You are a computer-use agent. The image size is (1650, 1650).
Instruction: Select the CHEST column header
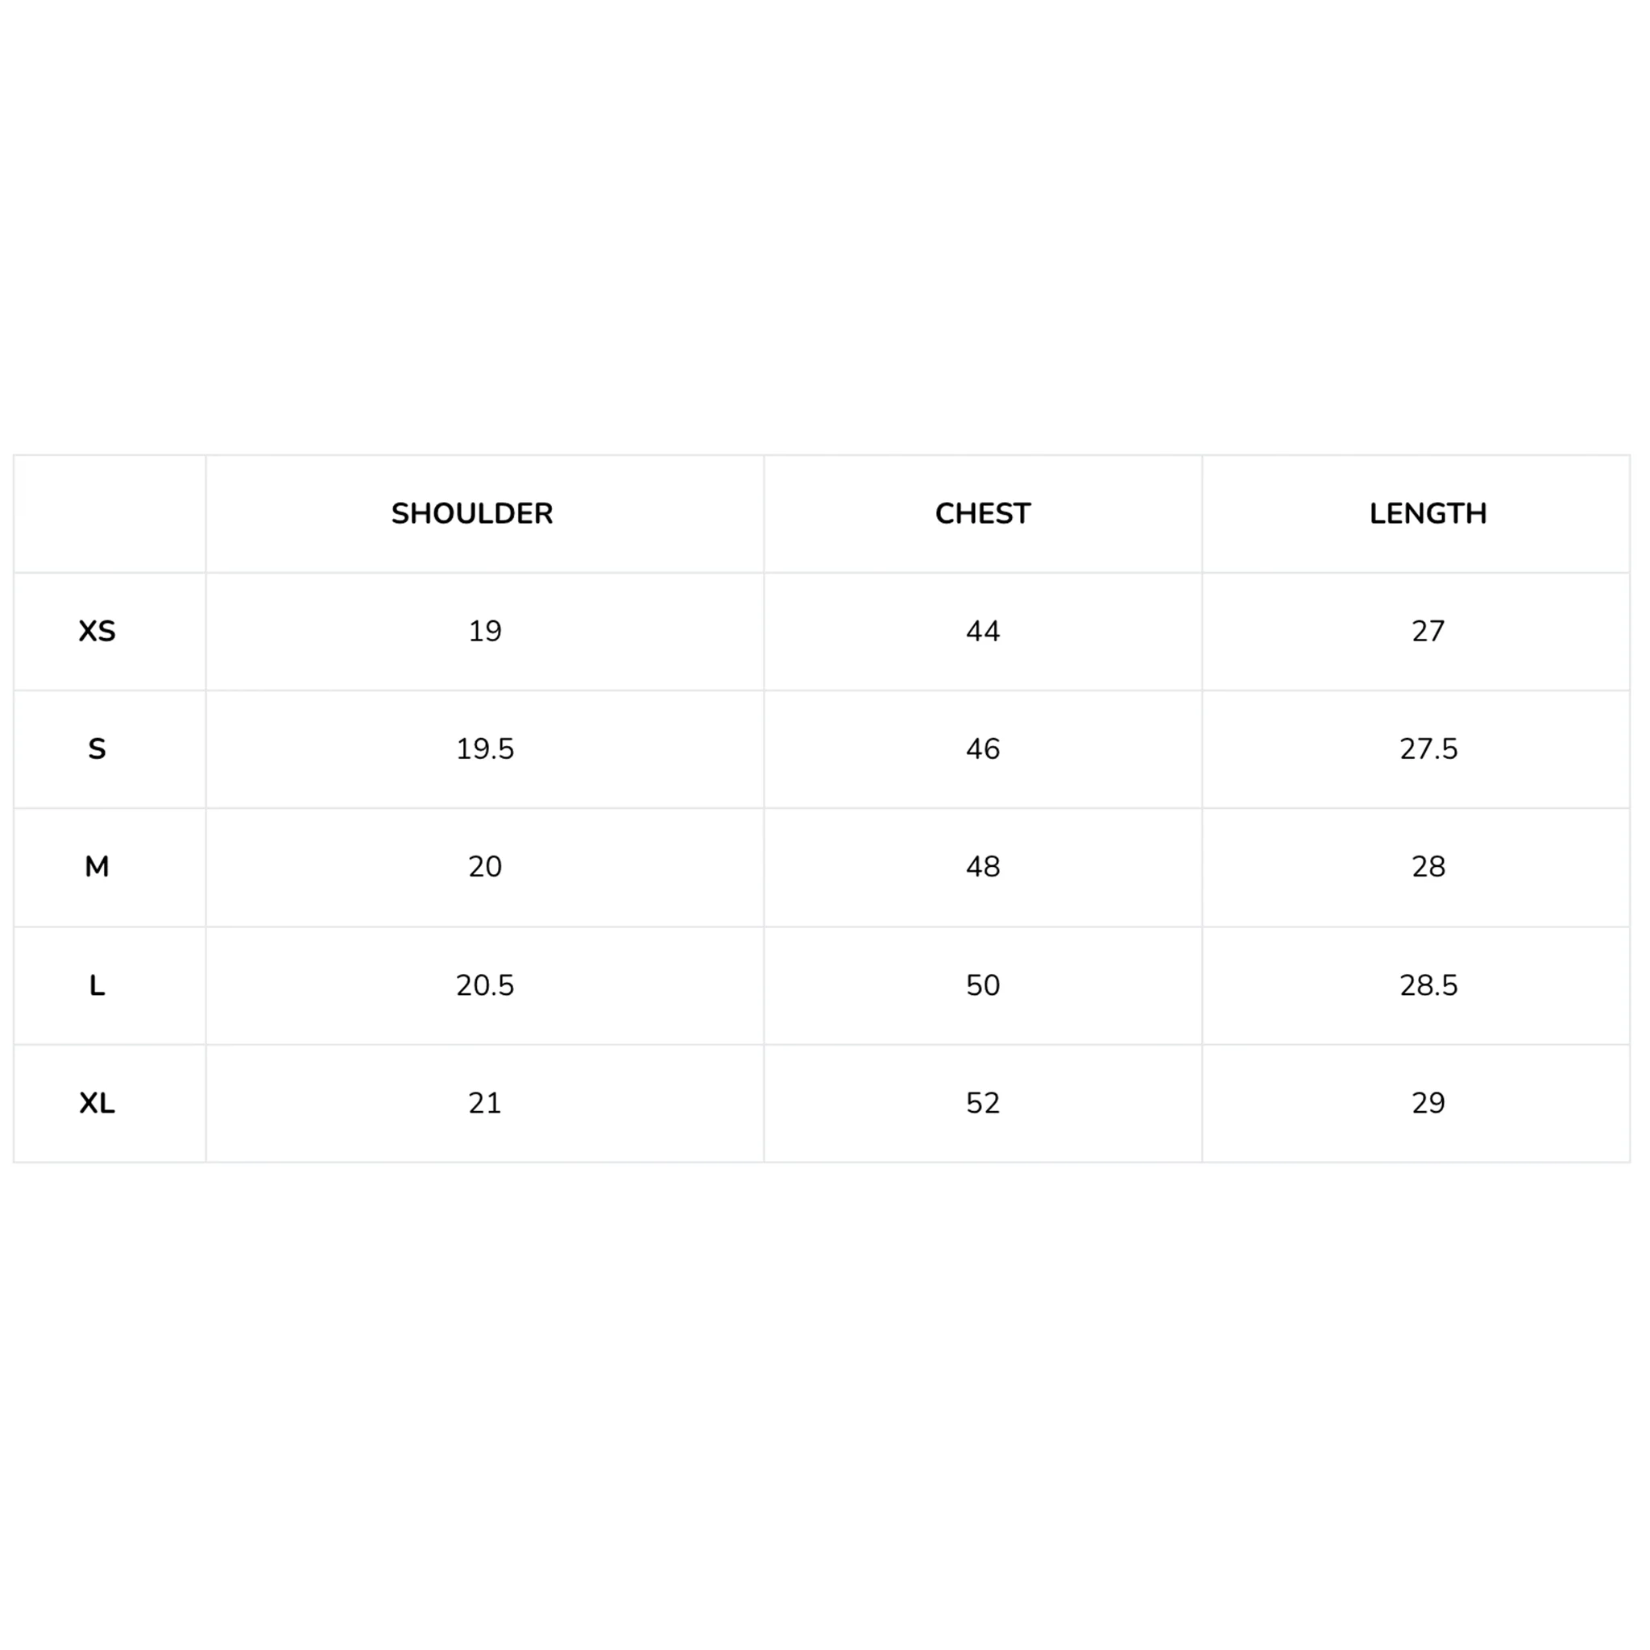click(982, 513)
